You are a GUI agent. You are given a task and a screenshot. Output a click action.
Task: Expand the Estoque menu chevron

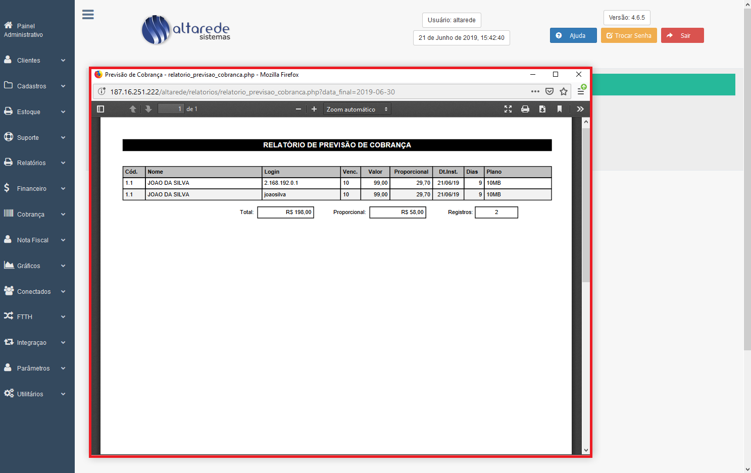(x=63, y=112)
